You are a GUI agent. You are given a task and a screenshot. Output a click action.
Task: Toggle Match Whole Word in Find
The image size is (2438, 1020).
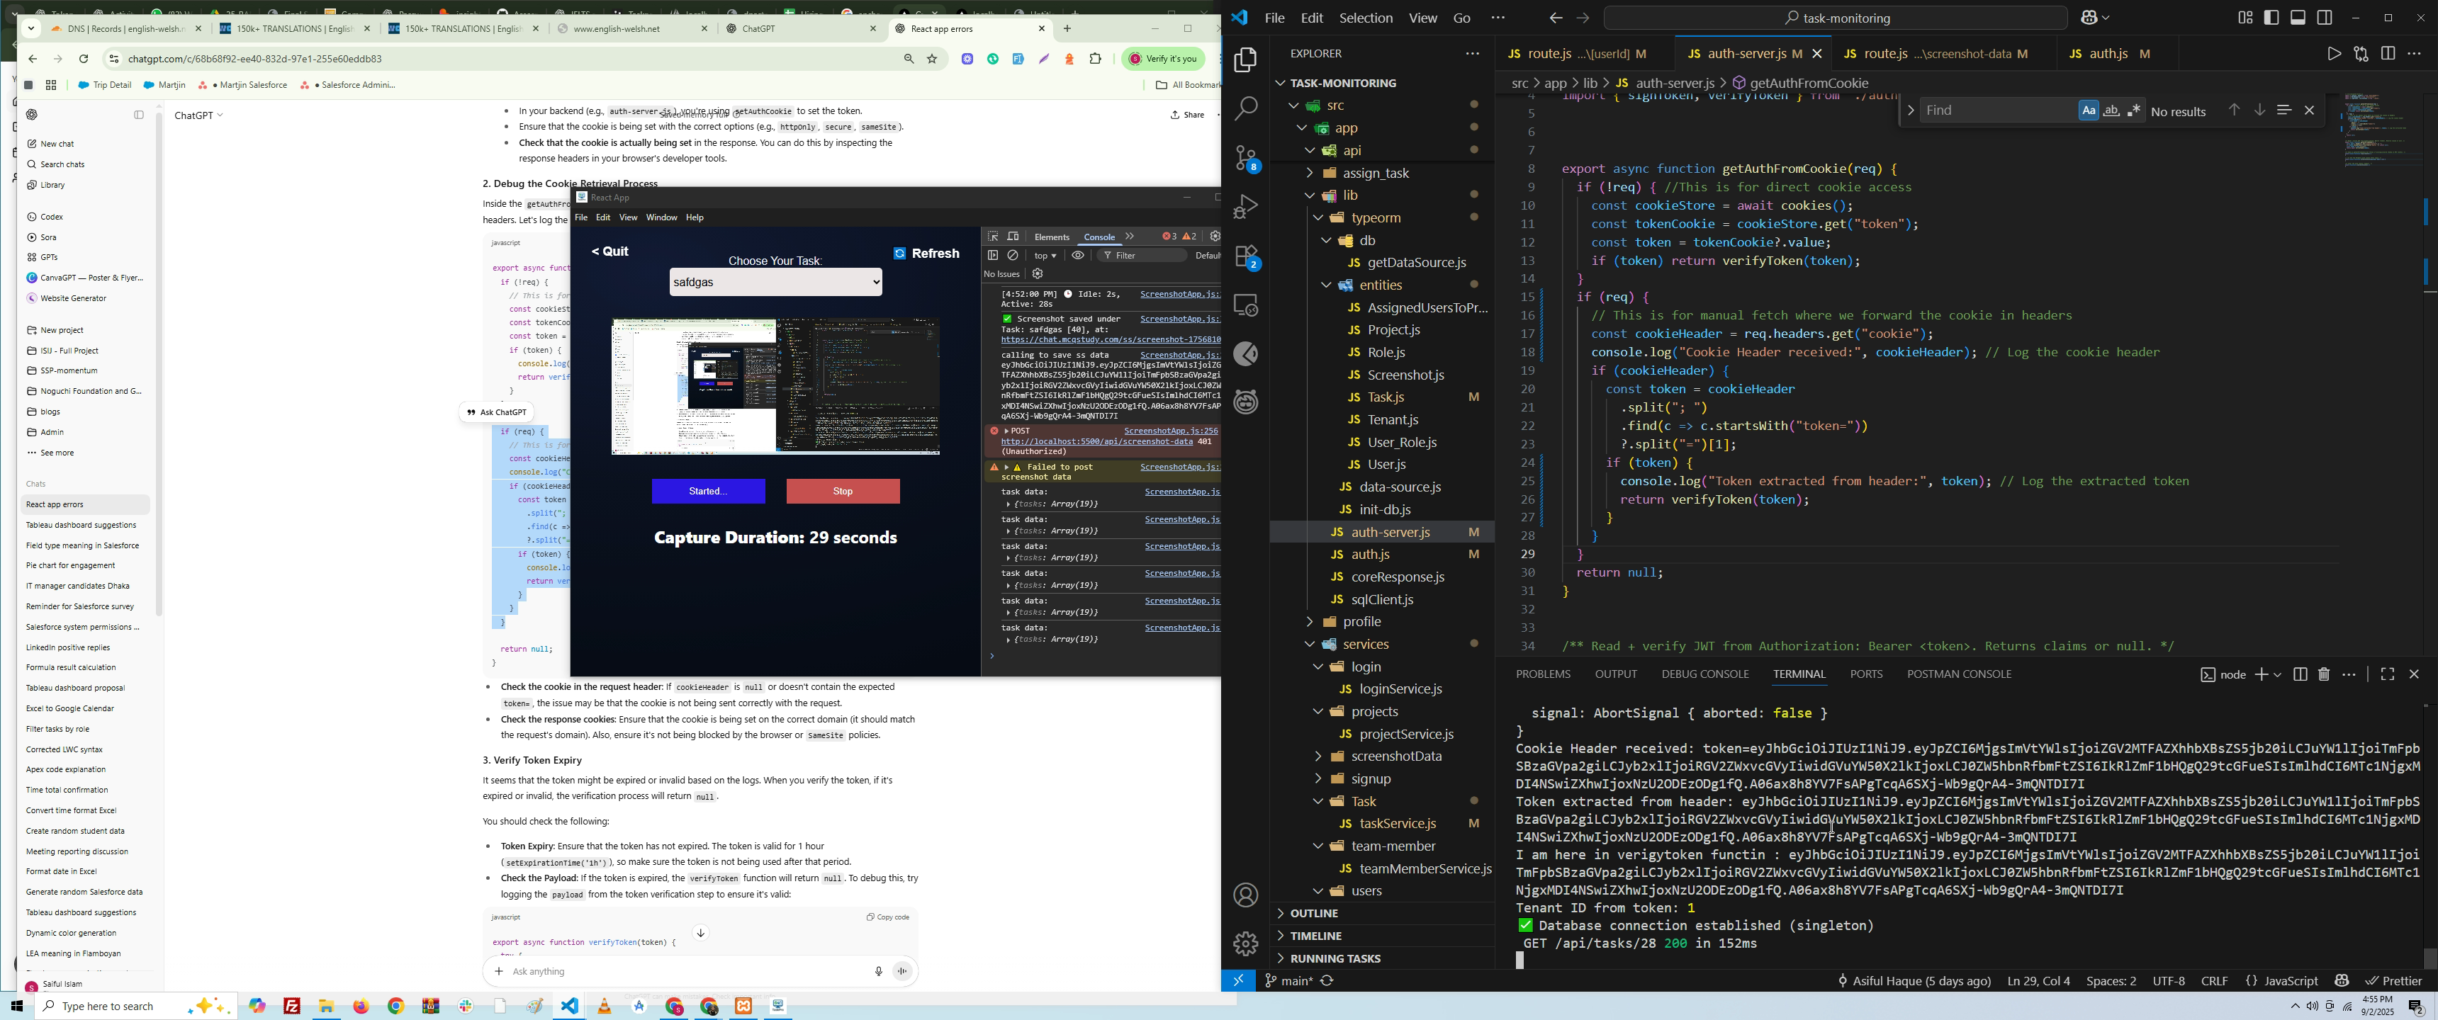pos(2111,110)
